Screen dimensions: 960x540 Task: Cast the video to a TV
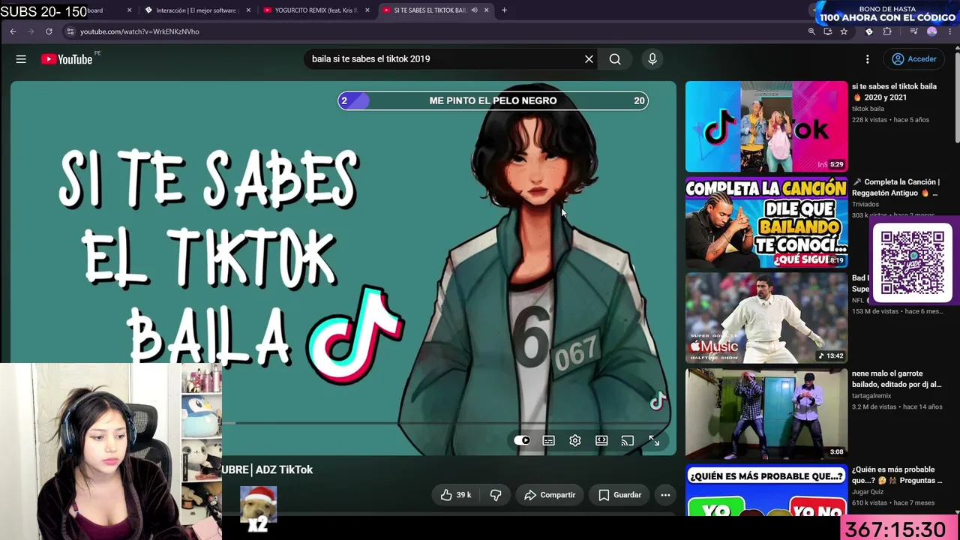(x=628, y=440)
